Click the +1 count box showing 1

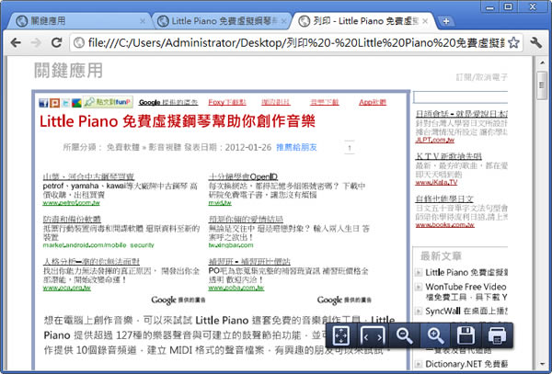click(x=350, y=148)
